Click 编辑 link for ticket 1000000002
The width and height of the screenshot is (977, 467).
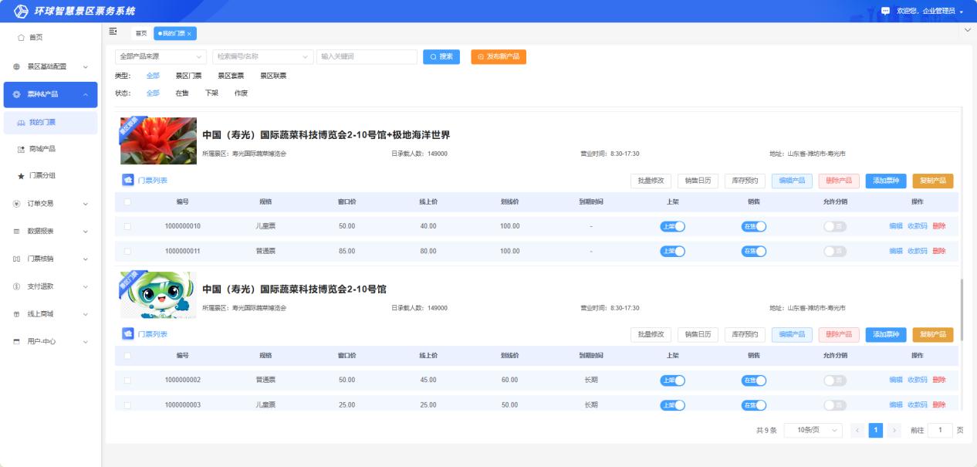896,380
